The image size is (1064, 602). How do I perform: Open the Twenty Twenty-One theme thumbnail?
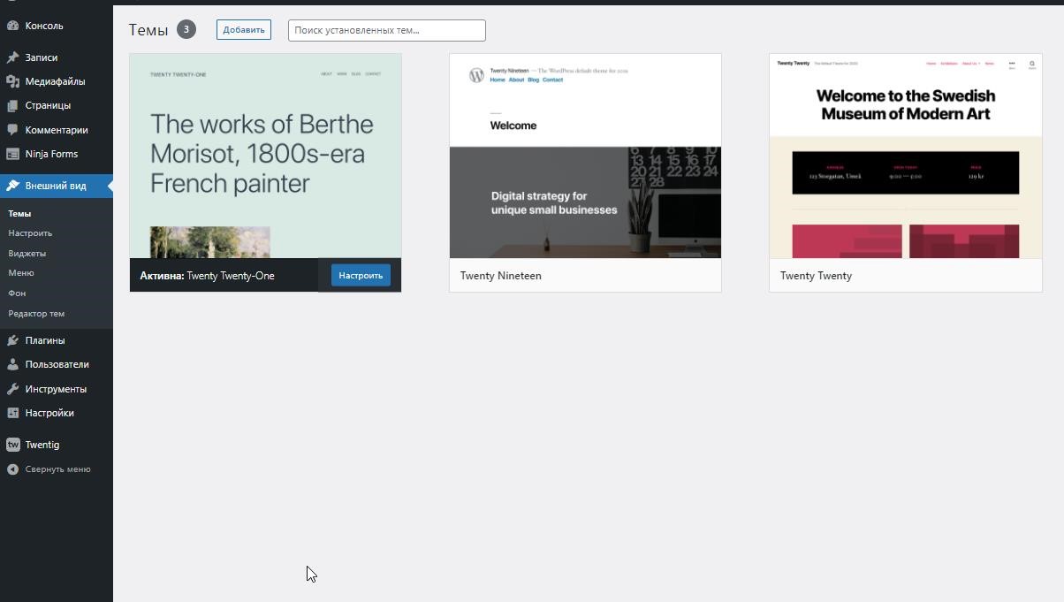(265, 156)
